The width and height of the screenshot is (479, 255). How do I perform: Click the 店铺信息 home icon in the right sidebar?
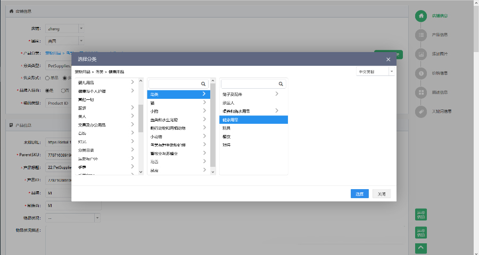[421, 16]
